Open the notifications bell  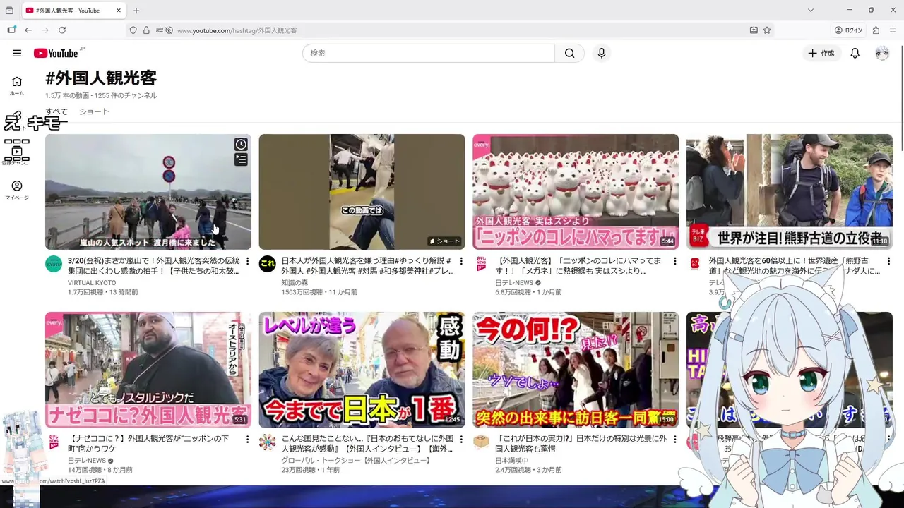pos(855,53)
